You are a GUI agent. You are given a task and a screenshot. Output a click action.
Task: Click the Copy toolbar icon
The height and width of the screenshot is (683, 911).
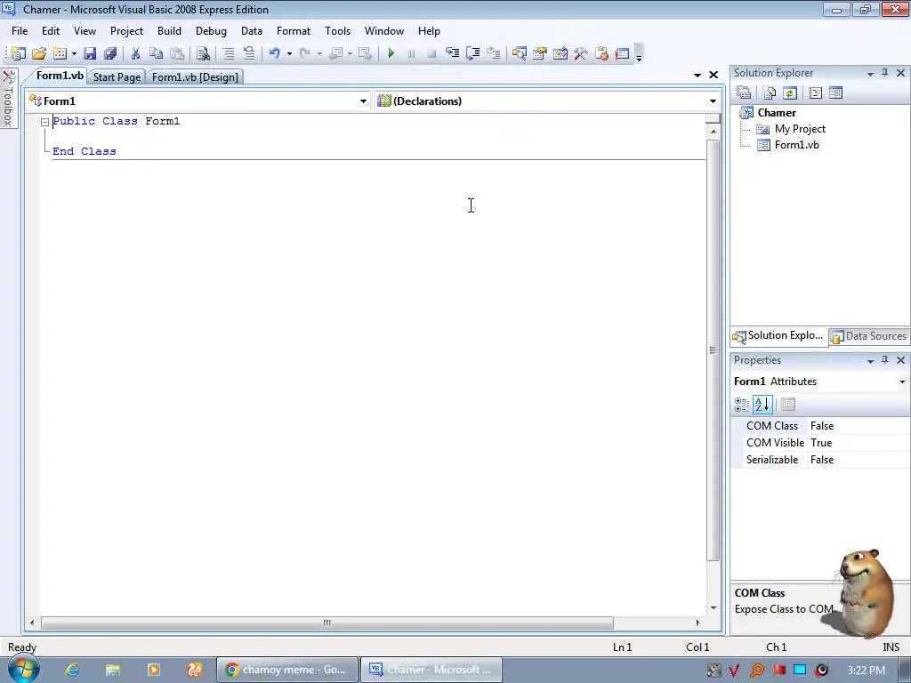coord(156,53)
